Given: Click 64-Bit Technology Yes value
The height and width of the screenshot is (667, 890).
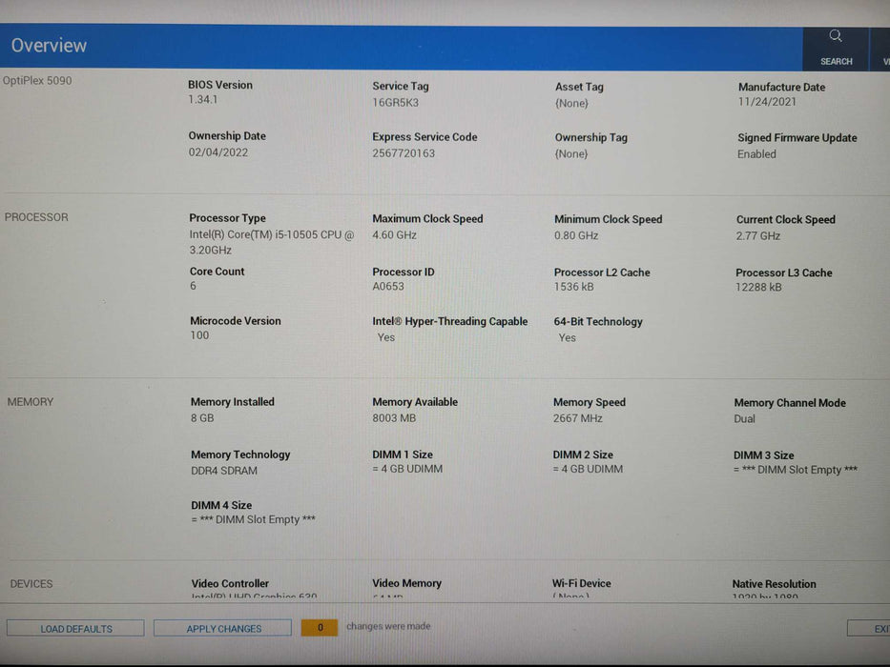Looking at the screenshot, I should click(x=567, y=338).
